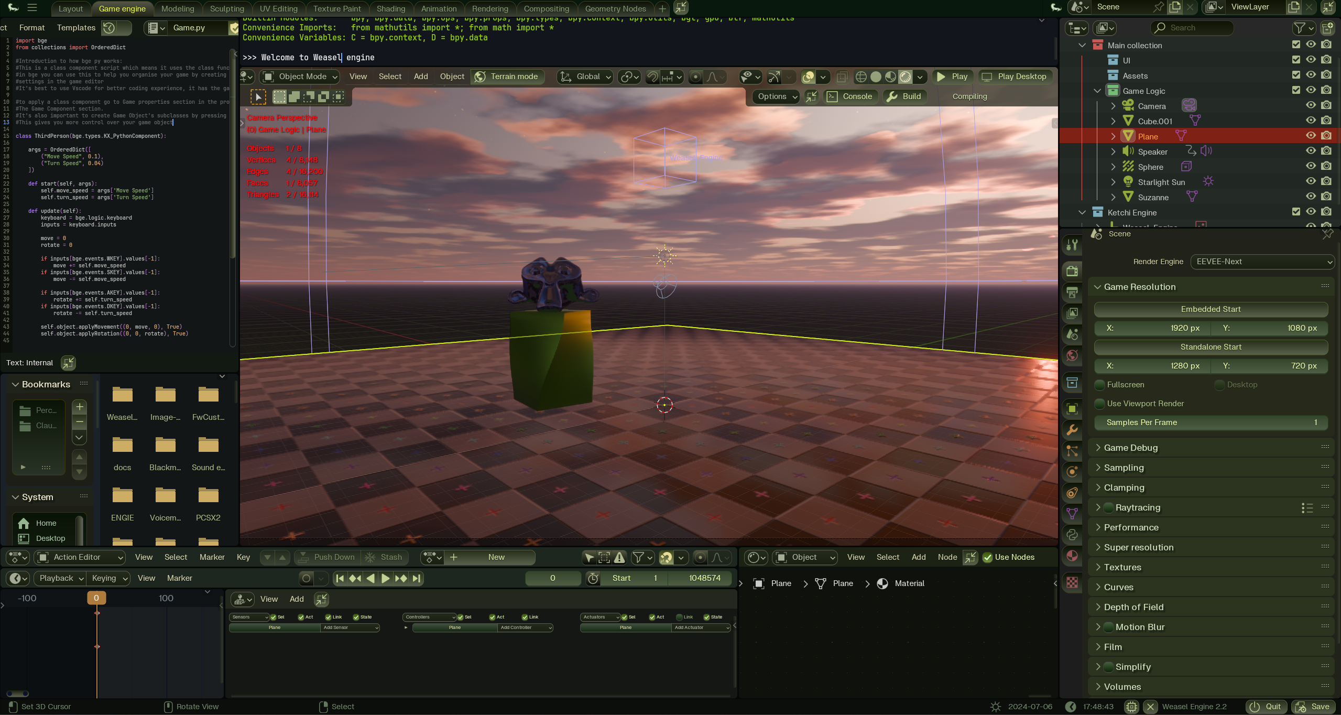This screenshot has height=715, width=1341.
Task: Open the Object Mode dropdown
Action: click(x=300, y=77)
